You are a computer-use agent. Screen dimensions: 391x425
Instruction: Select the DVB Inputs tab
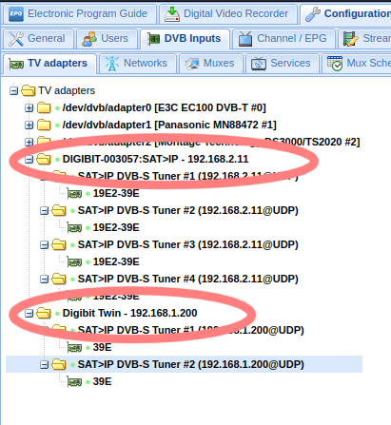(185, 39)
